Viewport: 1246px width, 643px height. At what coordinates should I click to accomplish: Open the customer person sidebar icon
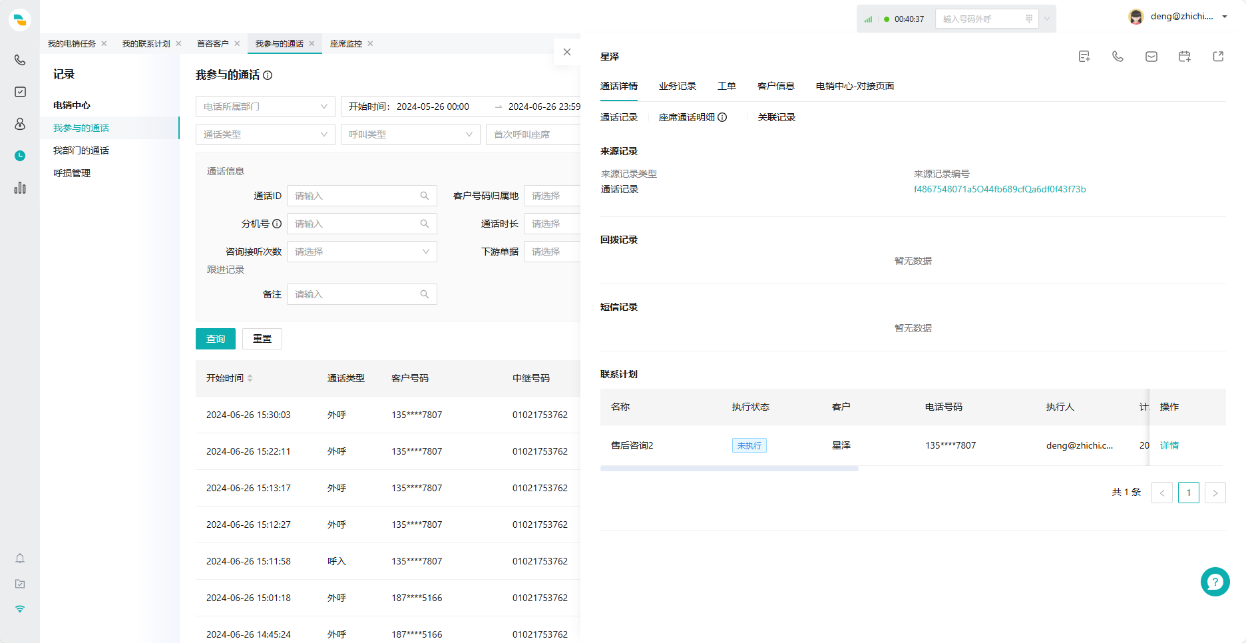click(x=20, y=124)
